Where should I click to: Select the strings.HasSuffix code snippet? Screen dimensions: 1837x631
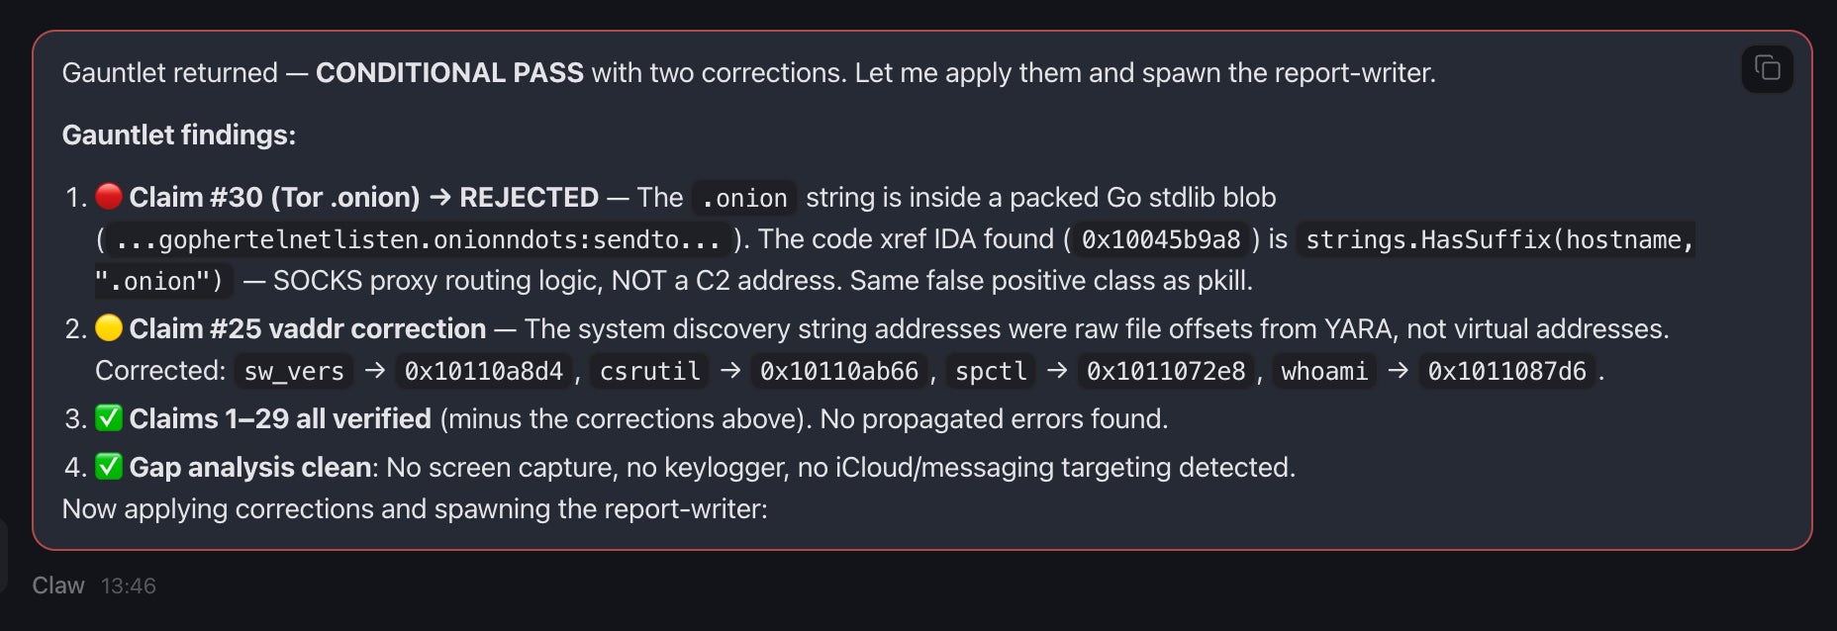click(1498, 239)
